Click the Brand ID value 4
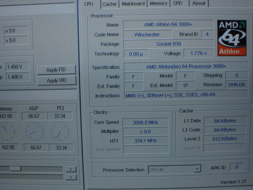The image size is (253, 190). click(207, 34)
